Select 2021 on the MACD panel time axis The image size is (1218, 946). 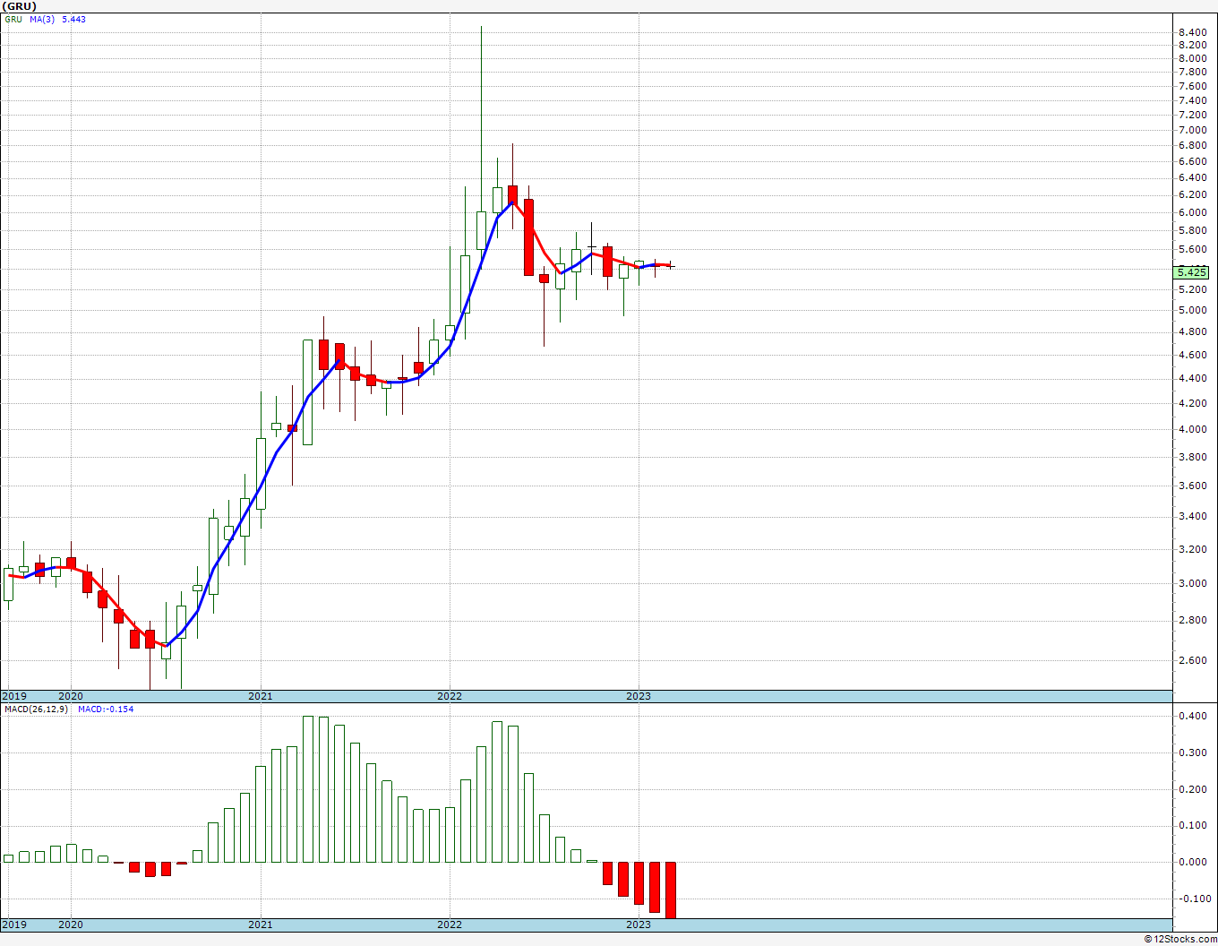260,924
